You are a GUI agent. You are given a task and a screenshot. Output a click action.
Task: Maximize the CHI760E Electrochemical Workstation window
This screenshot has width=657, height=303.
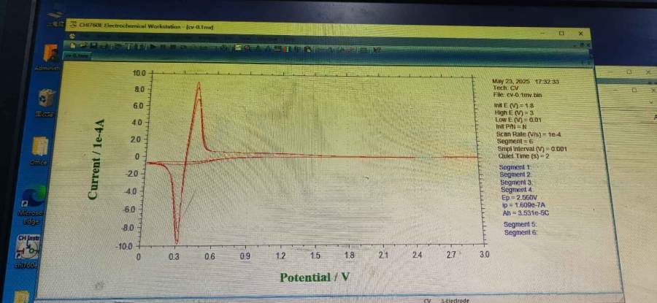point(561,33)
